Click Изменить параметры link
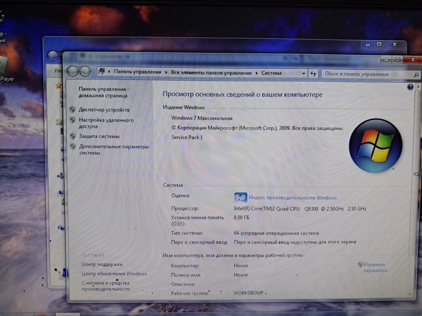 tap(375, 267)
